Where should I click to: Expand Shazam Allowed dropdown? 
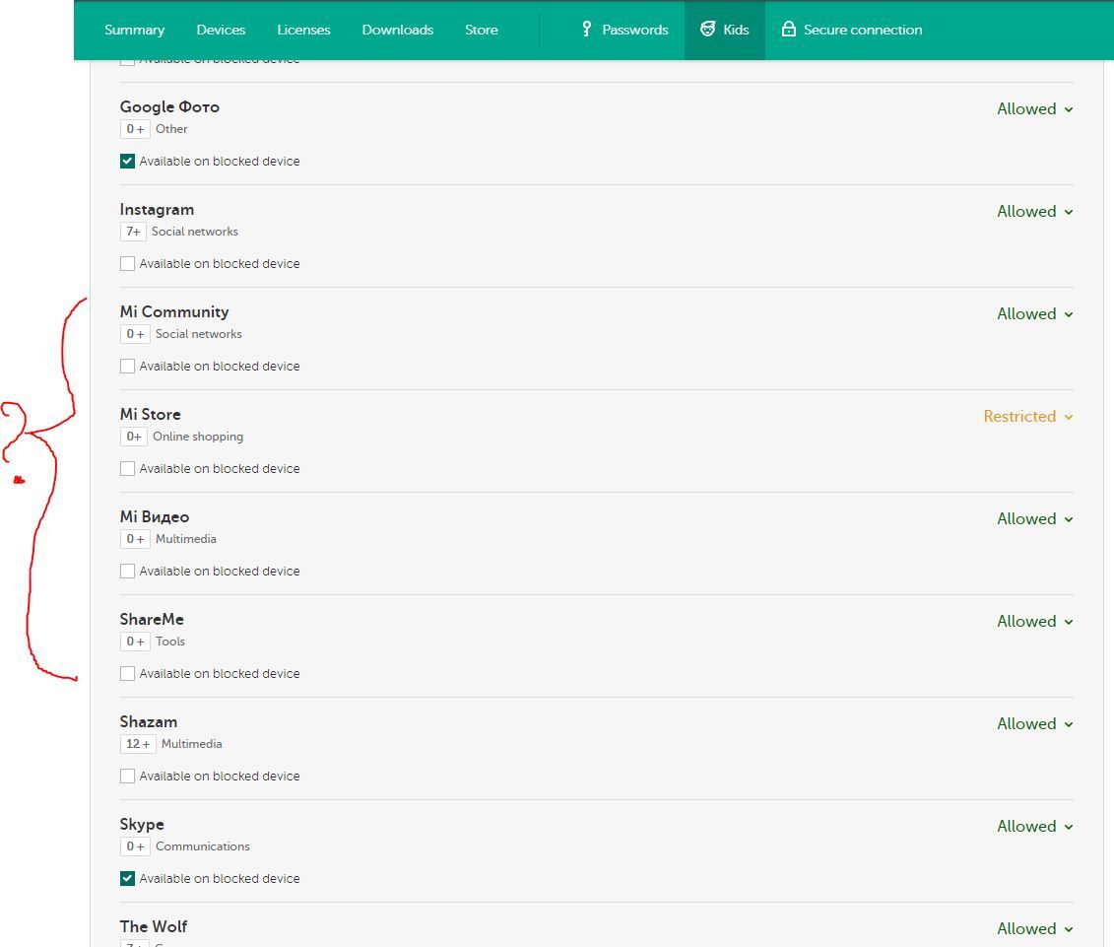[x=1034, y=723]
